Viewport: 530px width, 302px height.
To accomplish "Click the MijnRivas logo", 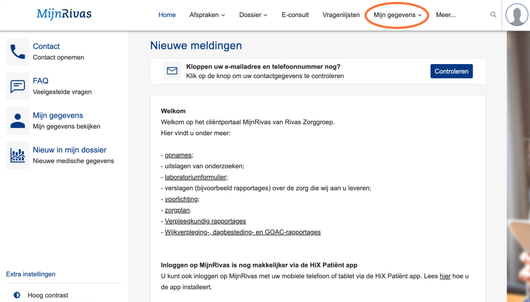I will (x=64, y=14).
